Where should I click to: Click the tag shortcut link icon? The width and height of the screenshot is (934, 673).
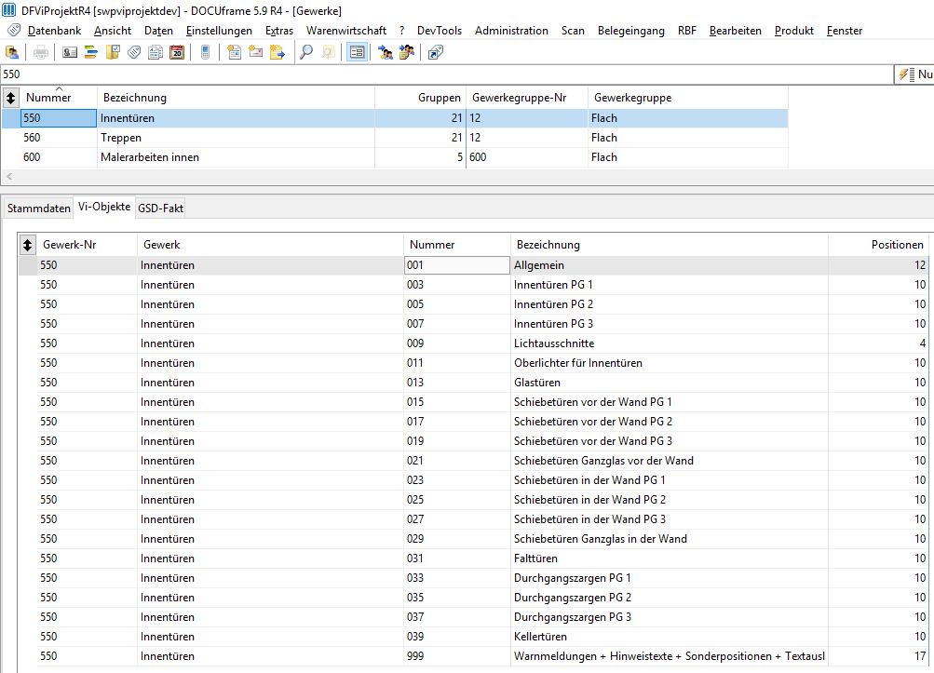pos(436,52)
